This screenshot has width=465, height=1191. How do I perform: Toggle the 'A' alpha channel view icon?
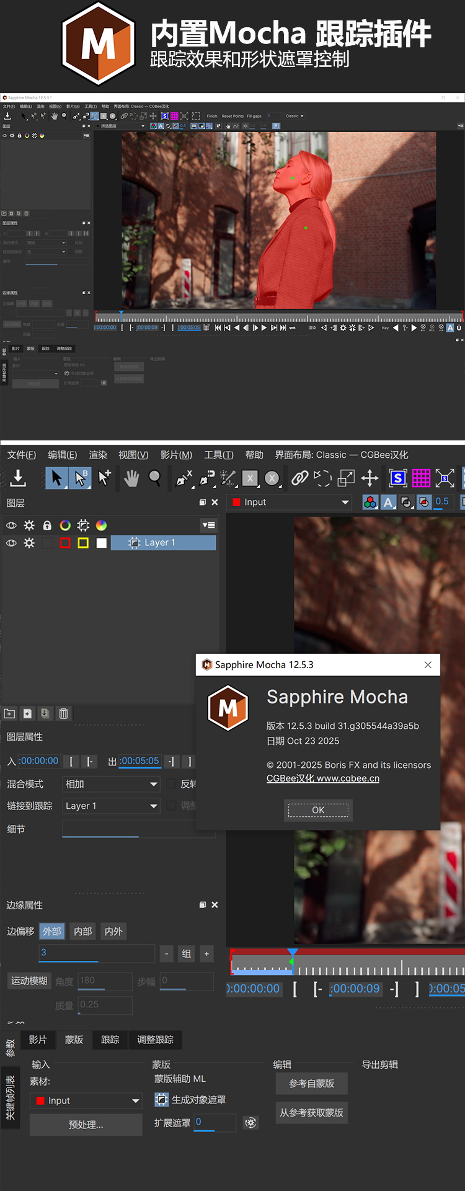388,502
